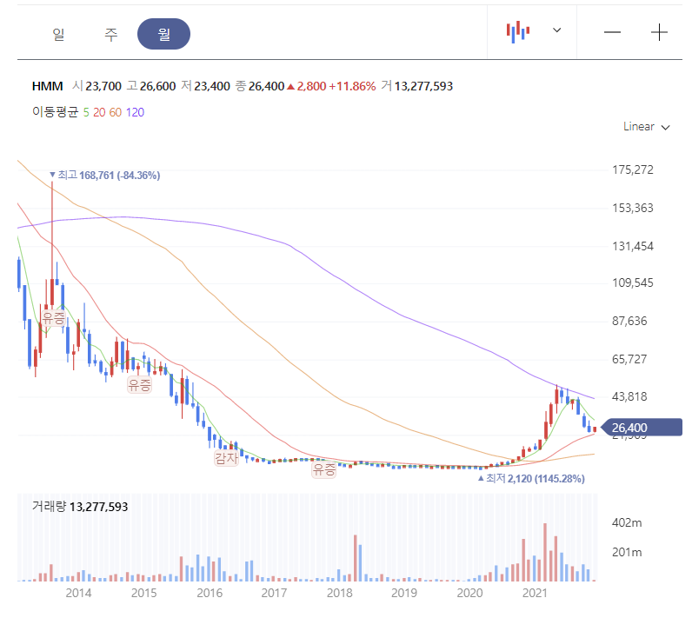Click the current price tag 26,400
This screenshot has height=618, width=692.
pyautogui.click(x=642, y=428)
